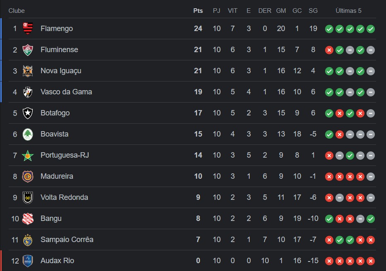The height and width of the screenshot is (271, 386).
Task: Click the Madureira club crest
Action: [28, 176]
